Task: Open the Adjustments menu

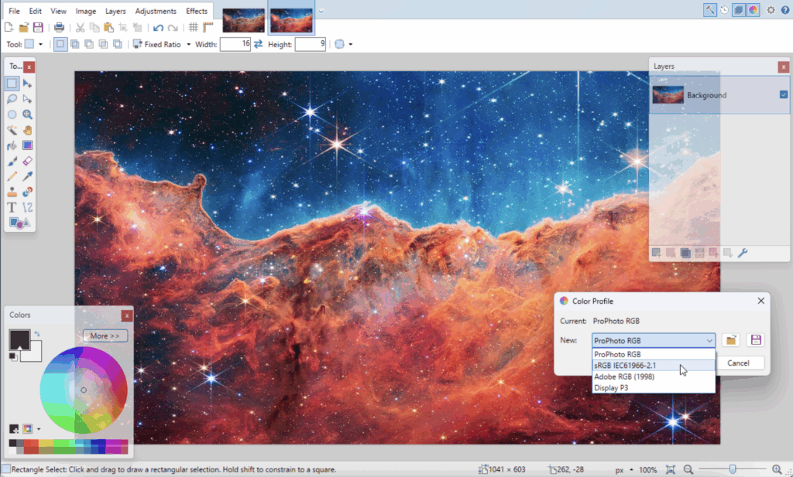Action: tap(156, 12)
